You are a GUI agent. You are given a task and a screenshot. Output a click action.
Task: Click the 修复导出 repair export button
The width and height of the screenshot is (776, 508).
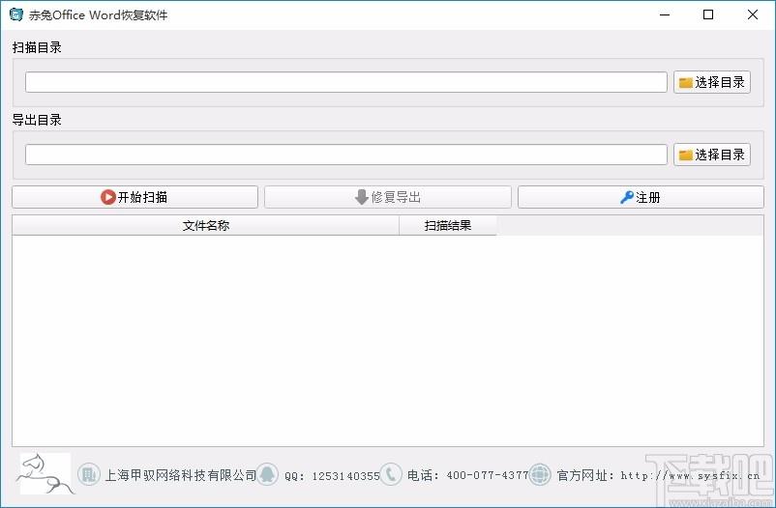point(387,197)
